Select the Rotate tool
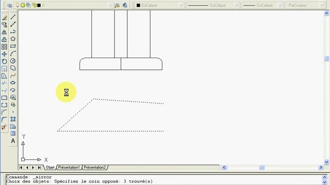 (x=4, y=62)
